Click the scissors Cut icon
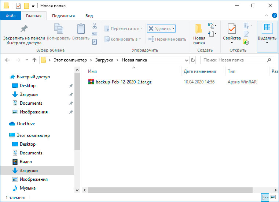Screen dimensions: 279x202 95,26
